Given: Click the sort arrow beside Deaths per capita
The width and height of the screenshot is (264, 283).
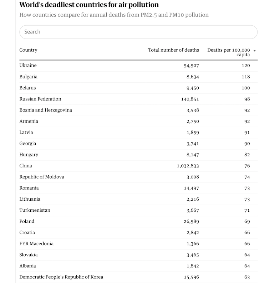Looking at the screenshot, I should [254, 51].
